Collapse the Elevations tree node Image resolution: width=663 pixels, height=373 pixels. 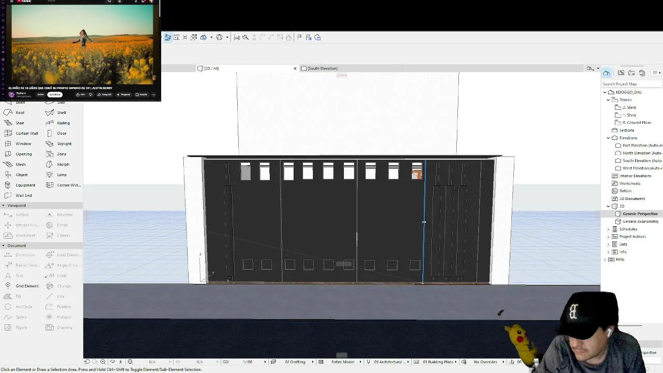tap(609, 138)
